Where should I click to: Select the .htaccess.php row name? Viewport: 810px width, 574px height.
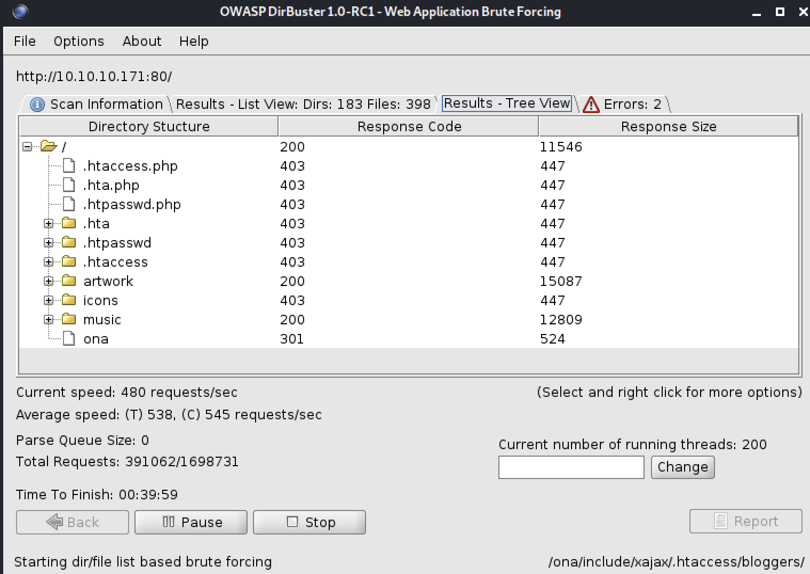point(130,166)
